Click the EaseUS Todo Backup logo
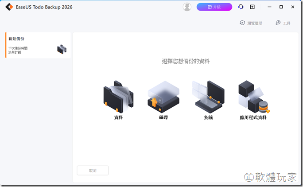The height and width of the screenshot is (187, 303). [8, 7]
